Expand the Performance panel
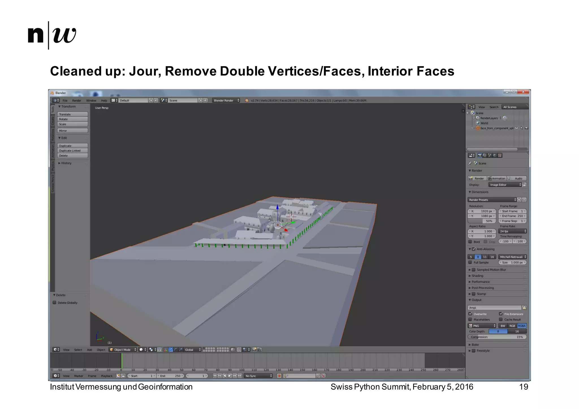Image resolution: width=579 pixels, height=409 pixels. click(x=479, y=282)
